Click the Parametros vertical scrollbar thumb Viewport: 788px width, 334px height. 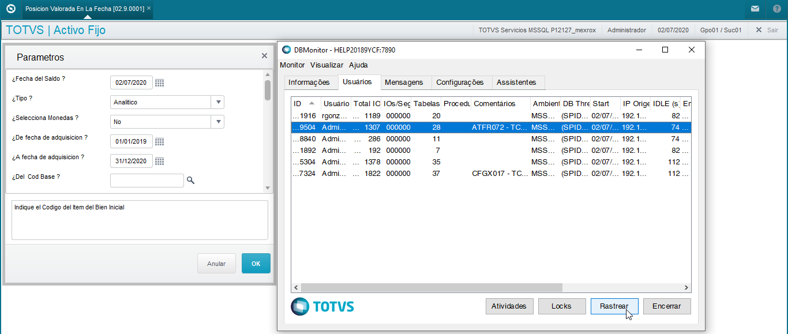[x=267, y=90]
